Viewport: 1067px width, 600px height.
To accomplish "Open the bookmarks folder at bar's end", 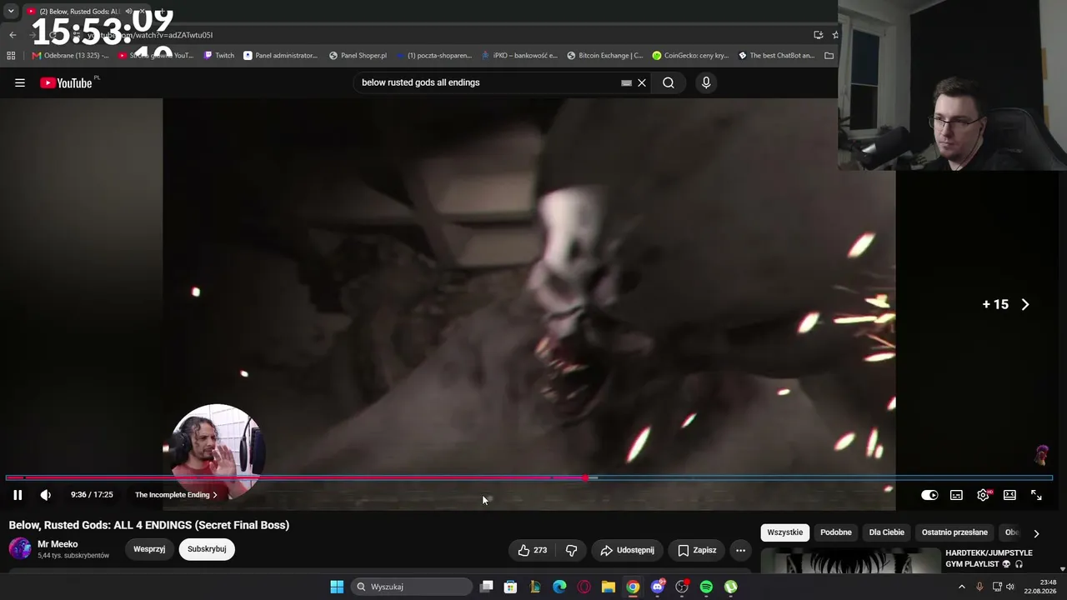I will click(x=829, y=56).
